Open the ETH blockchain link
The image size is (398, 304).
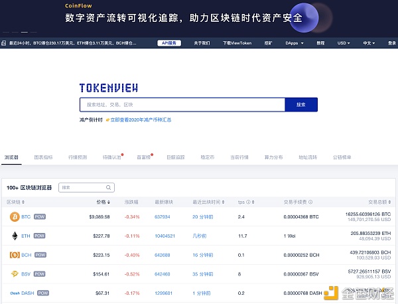tap(26, 236)
